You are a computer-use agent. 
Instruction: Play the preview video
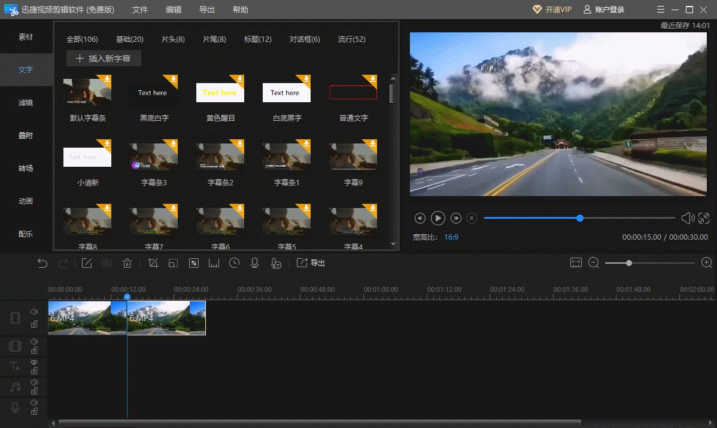pyautogui.click(x=438, y=218)
